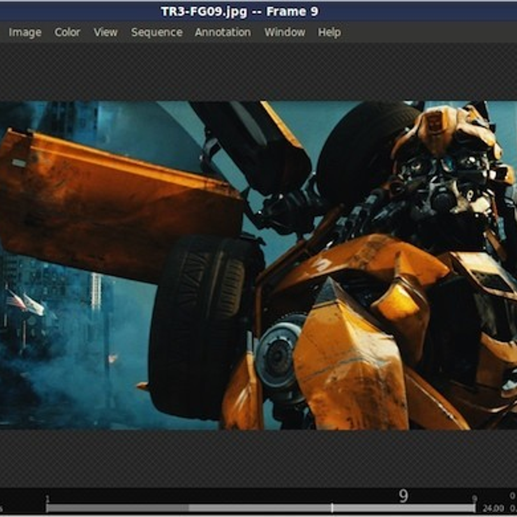
Task: Click the flags in the displayed frame
Action: pos(25,302)
